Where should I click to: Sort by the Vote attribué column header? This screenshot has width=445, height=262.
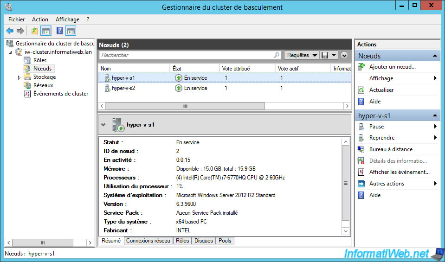[x=247, y=69]
